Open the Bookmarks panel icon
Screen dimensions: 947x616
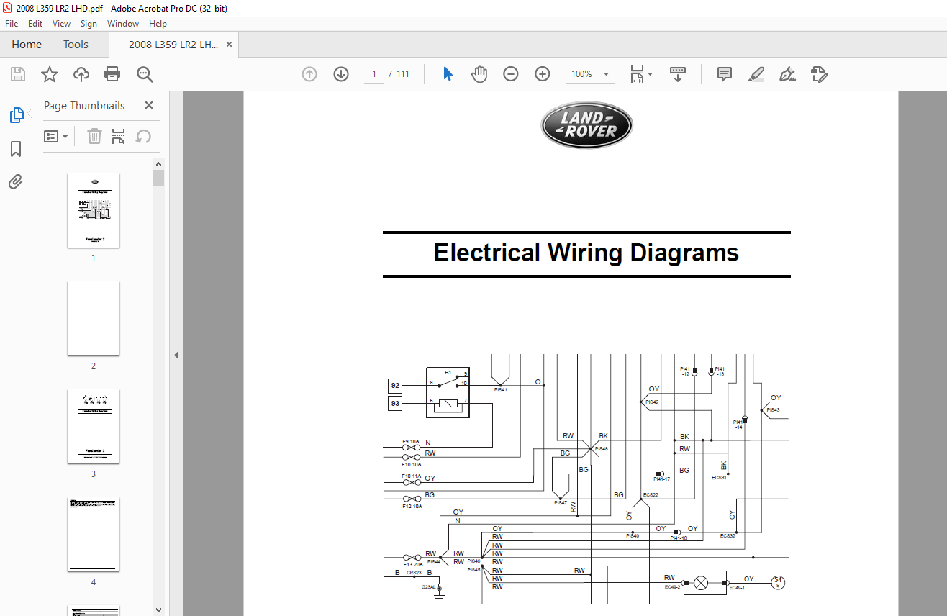[x=16, y=149]
